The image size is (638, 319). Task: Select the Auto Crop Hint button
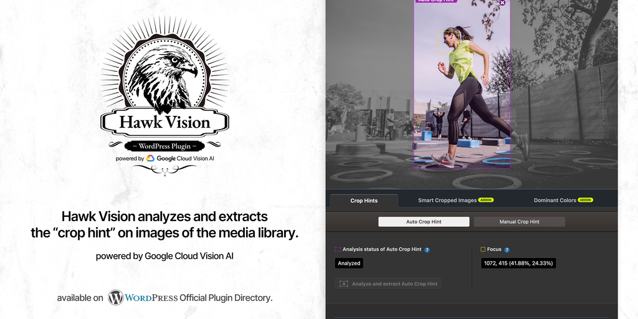click(424, 222)
